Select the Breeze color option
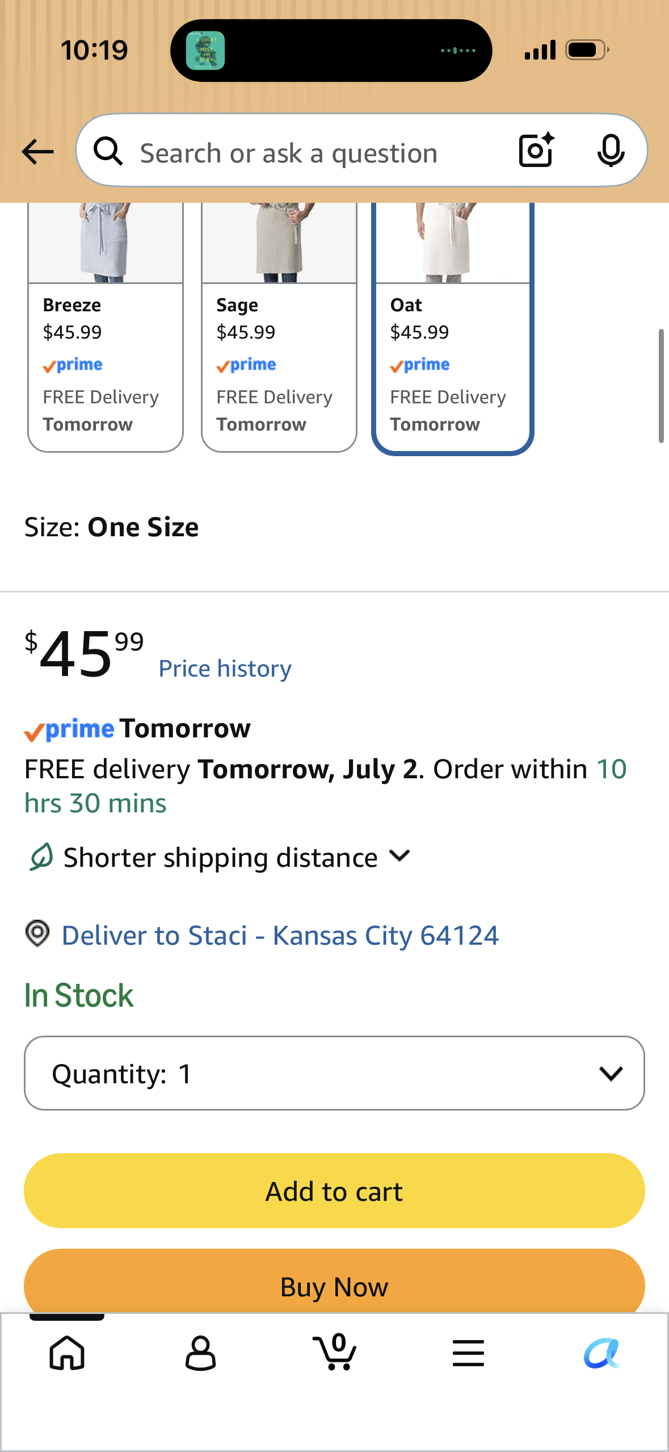This screenshot has width=669, height=1452. pos(106,328)
